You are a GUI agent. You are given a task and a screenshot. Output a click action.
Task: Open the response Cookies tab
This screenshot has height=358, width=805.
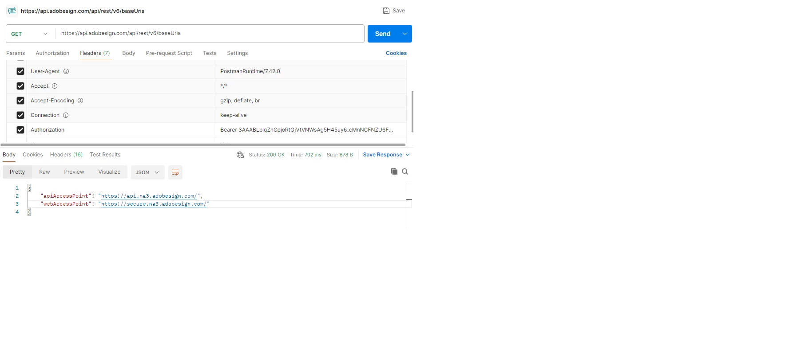[33, 155]
